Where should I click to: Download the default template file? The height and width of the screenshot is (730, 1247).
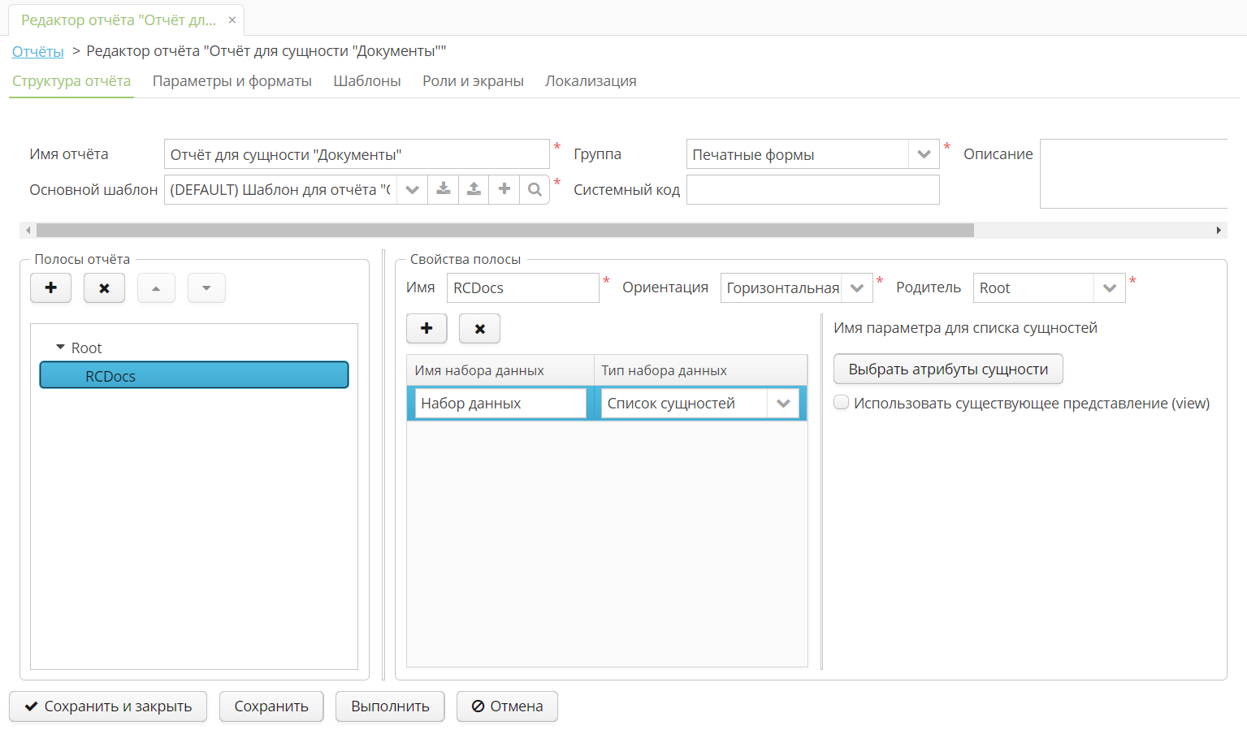point(444,189)
